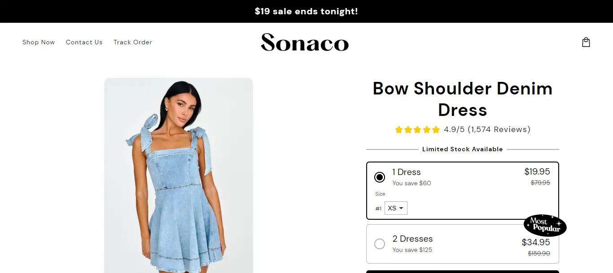Click the Bow Shoulder Denim Dress title
Screen dimensions: 613x273
tap(463, 99)
